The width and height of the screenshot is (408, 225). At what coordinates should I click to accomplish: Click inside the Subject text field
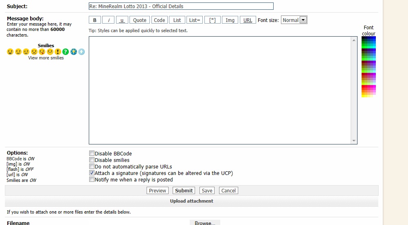[181, 7]
